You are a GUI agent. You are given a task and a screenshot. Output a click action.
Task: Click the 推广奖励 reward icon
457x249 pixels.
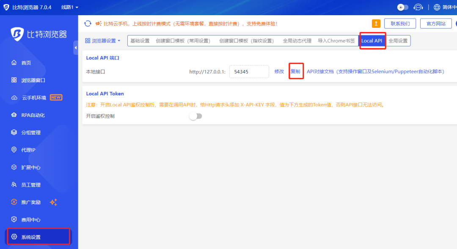(x=14, y=202)
